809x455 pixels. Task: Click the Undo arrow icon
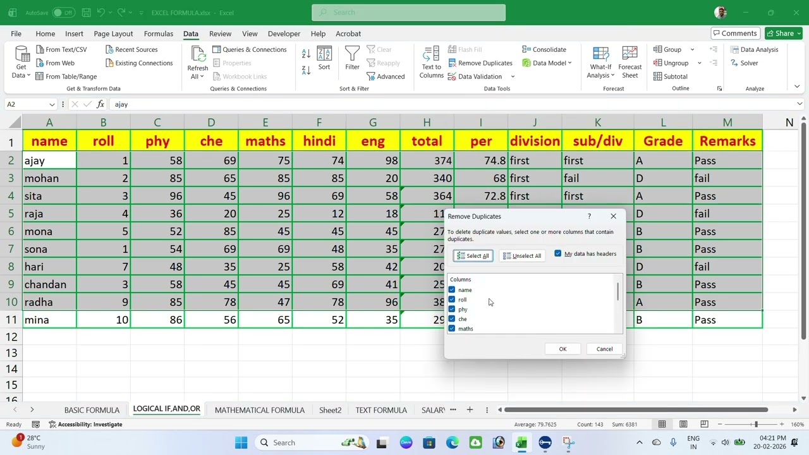(100, 13)
